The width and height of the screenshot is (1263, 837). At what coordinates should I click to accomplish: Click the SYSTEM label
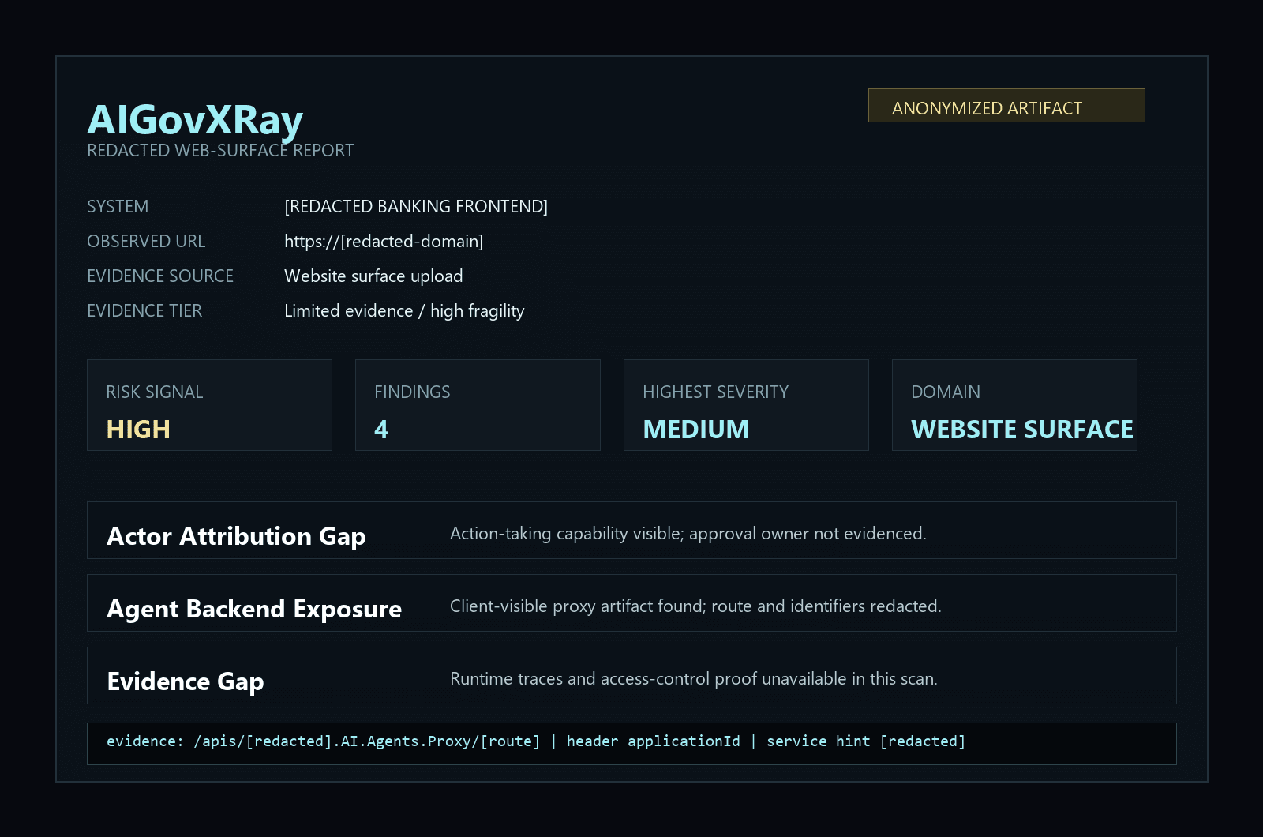pos(118,206)
